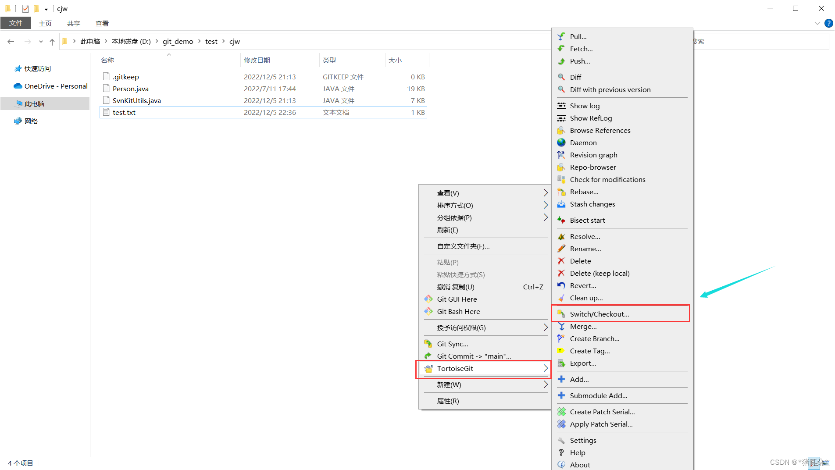Click the Settings entry in TortoiseGit menu

pos(622,440)
